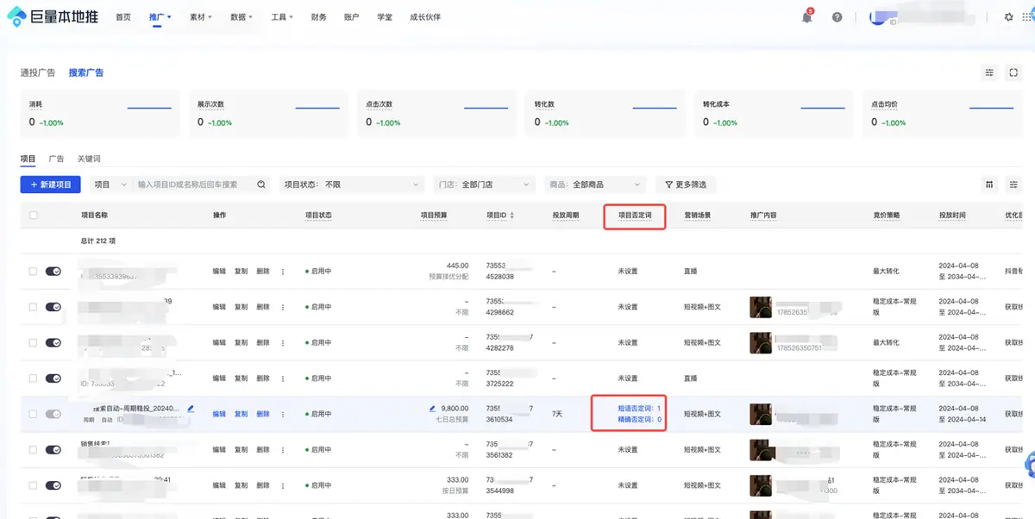Open 学堂 in the top nav
Image resolution: width=1035 pixels, height=519 pixels.
[385, 17]
